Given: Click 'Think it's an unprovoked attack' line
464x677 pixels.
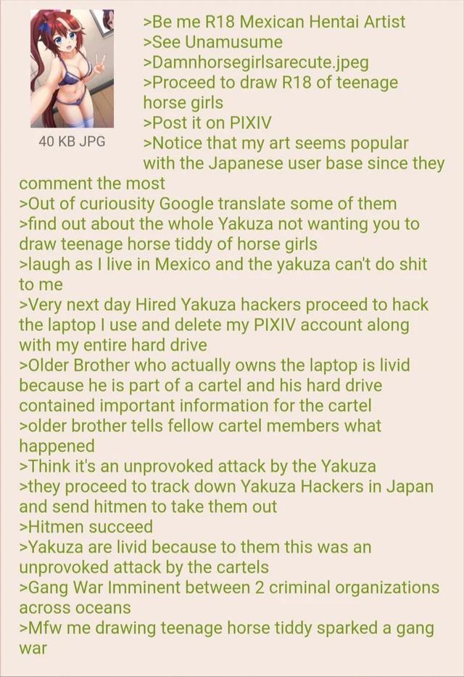Looking at the screenshot, I should (197, 467).
